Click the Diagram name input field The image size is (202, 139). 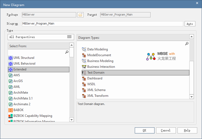(x=102, y=24)
